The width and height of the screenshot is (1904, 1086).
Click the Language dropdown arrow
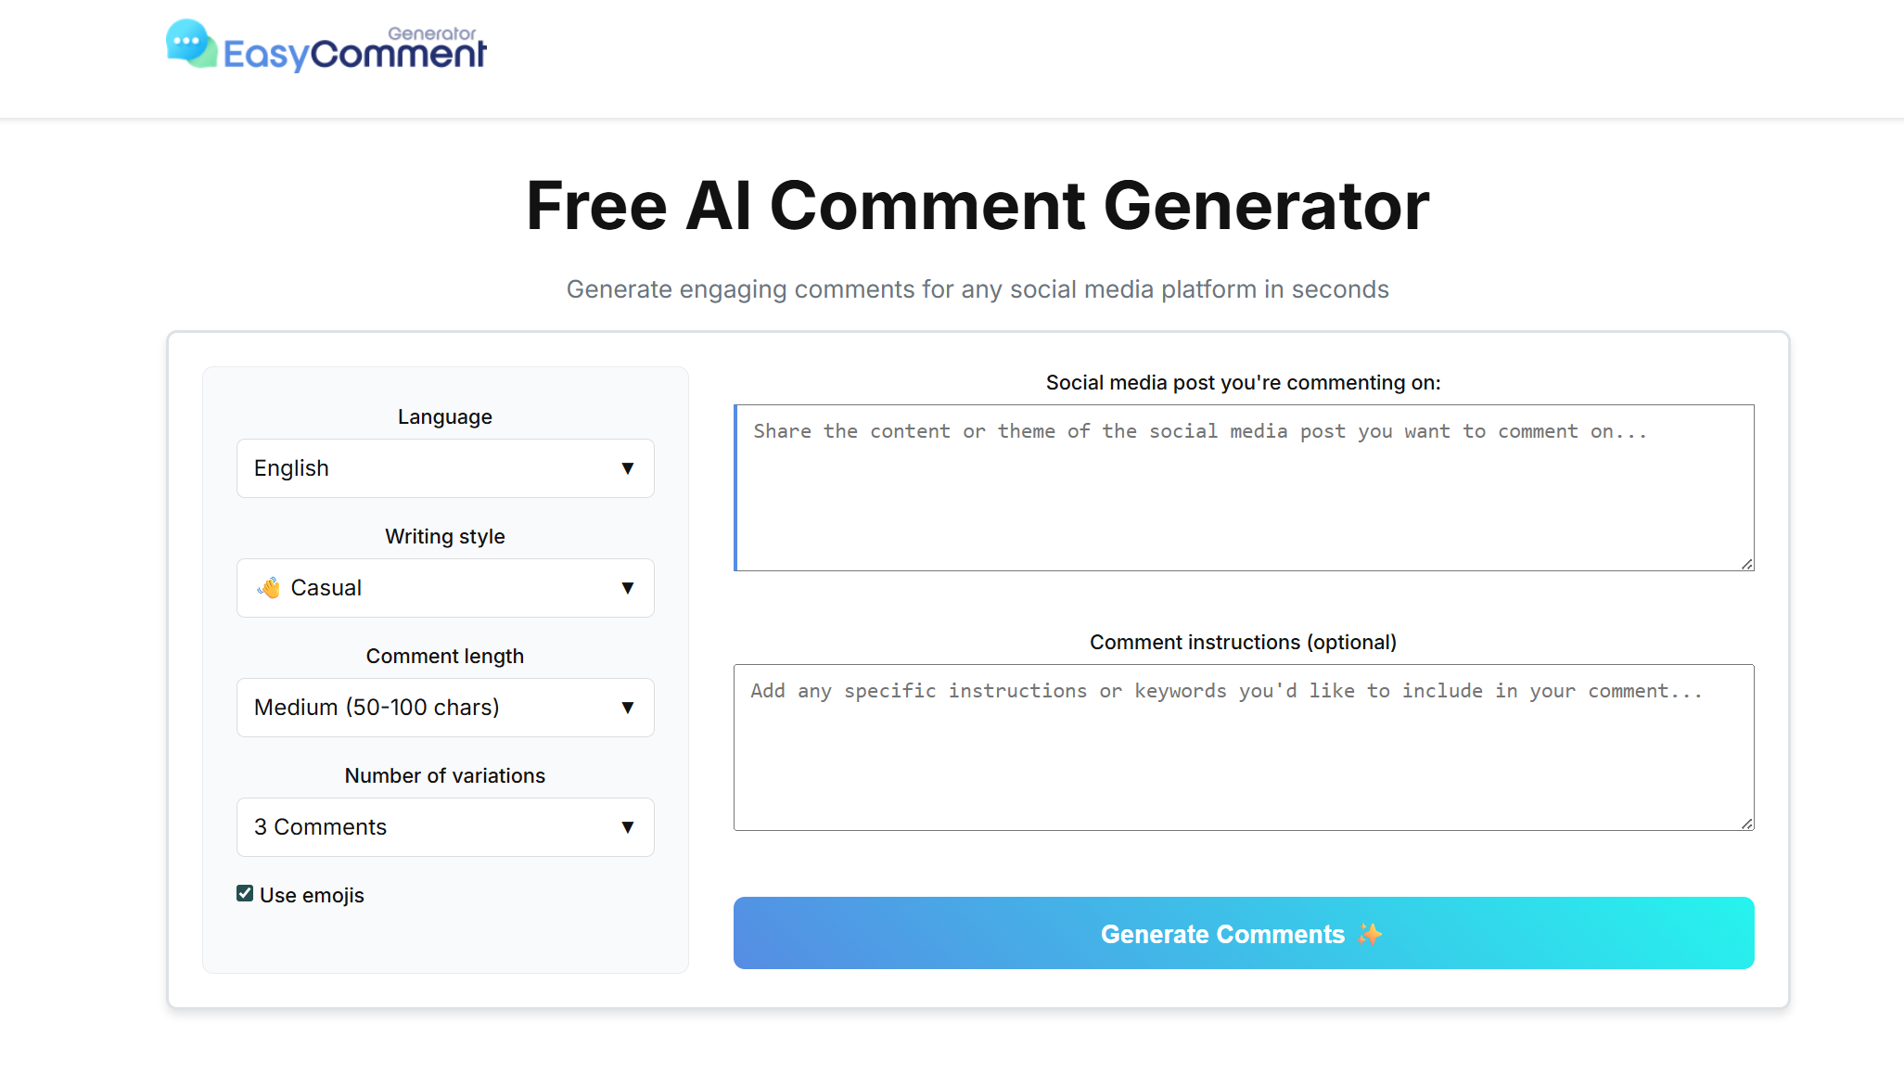tap(628, 468)
